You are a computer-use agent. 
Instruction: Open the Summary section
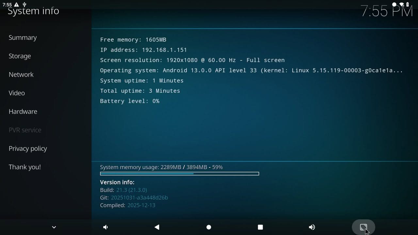[x=23, y=38]
